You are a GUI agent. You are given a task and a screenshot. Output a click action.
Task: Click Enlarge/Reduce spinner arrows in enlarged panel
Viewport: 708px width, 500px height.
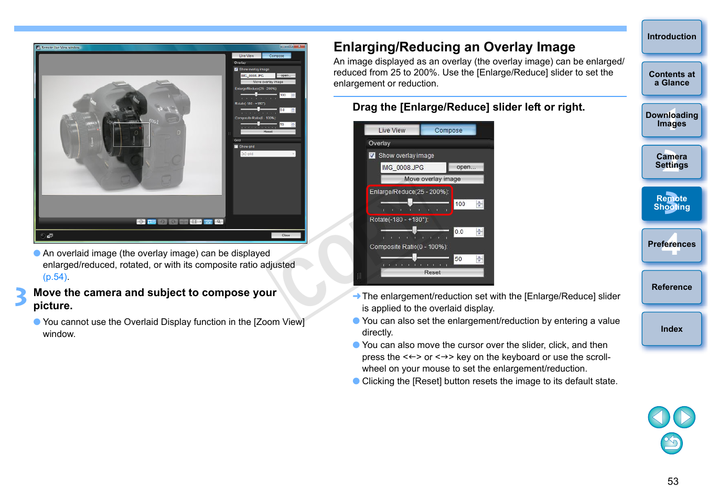point(480,204)
